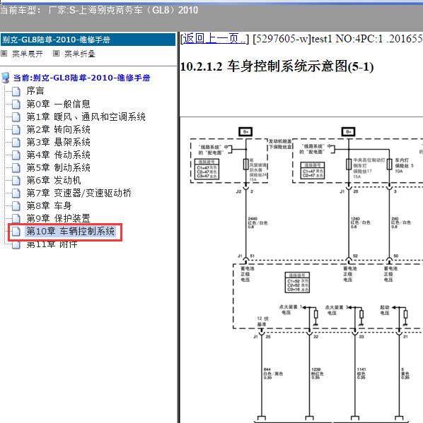Click the computer icon beside 当前:别克-GL8陆尊

[x=6, y=78]
